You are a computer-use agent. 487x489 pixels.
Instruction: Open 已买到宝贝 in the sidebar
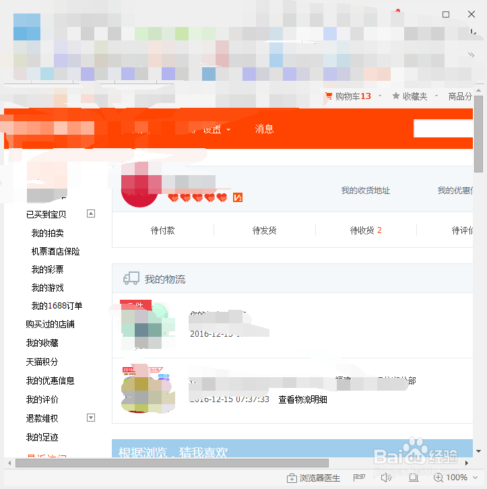click(46, 215)
